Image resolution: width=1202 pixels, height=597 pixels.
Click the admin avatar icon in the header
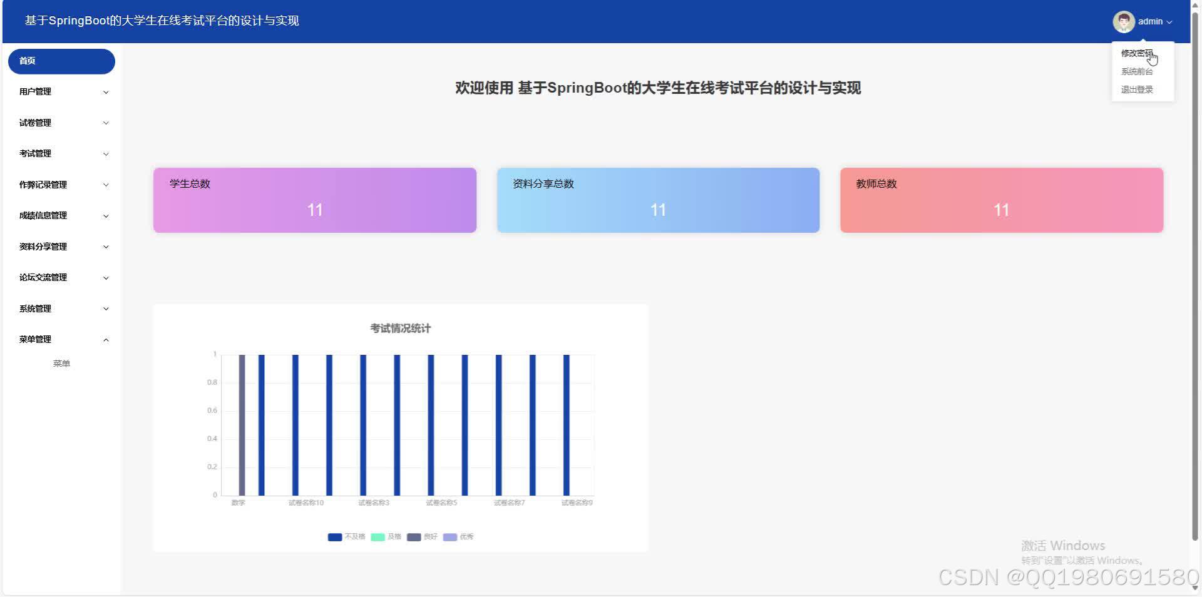click(x=1124, y=21)
